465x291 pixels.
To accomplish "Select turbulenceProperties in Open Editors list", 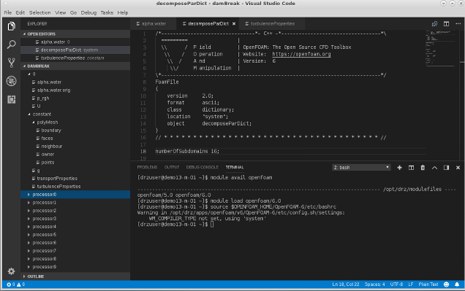I will pos(75,58).
